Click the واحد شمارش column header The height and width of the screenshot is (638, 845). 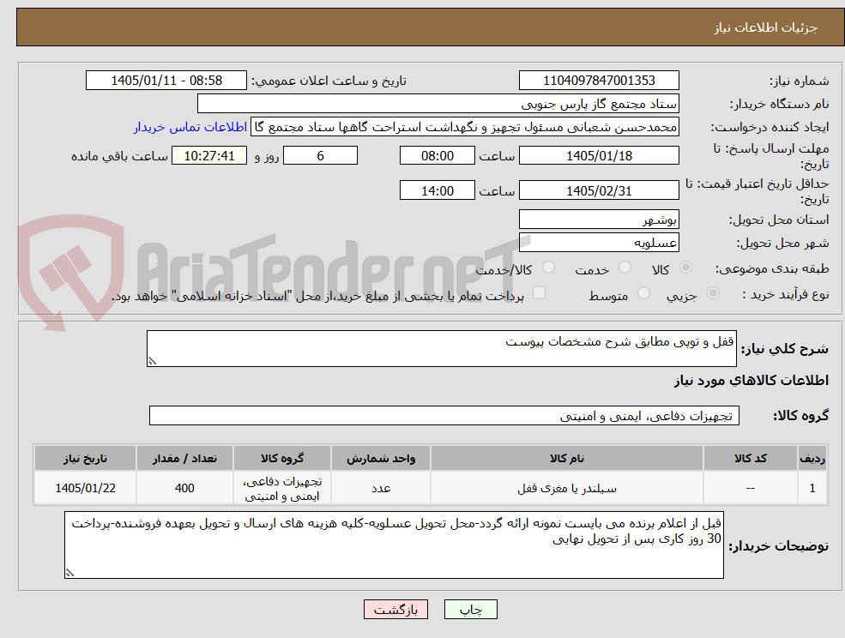coord(381,458)
